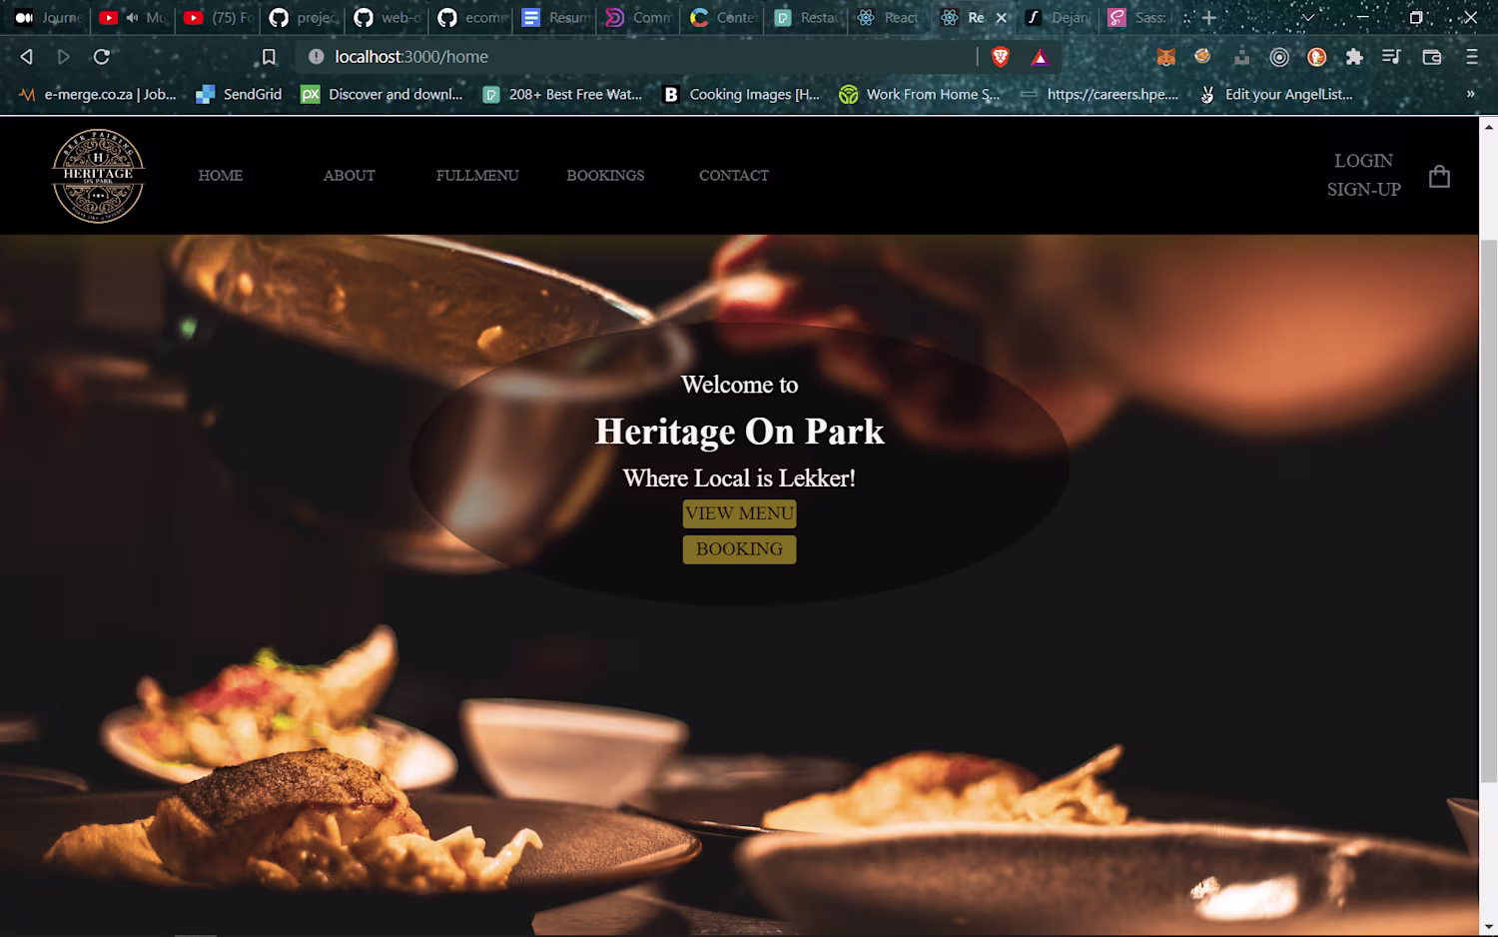Expand the tab search chevron
Screen dimensions: 1498x937
(1307, 17)
